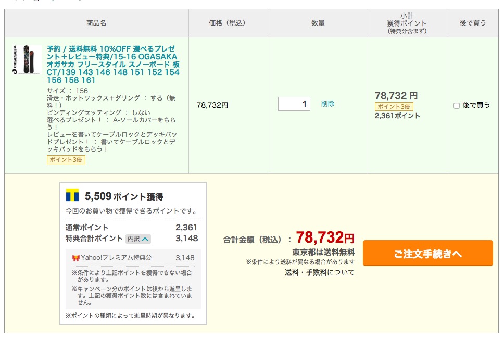The width and height of the screenshot is (504, 338).
Task: Click the 2,361ポイント subtotal text
Action: pyautogui.click(x=397, y=116)
